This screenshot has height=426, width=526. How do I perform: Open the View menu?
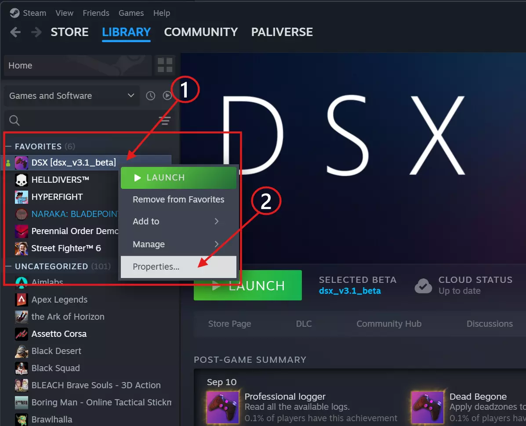pyautogui.click(x=65, y=13)
